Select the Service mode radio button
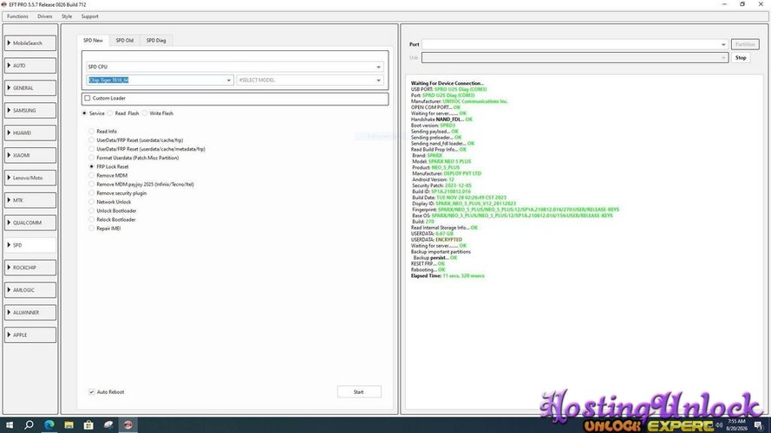The image size is (771, 433). pos(85,113)
